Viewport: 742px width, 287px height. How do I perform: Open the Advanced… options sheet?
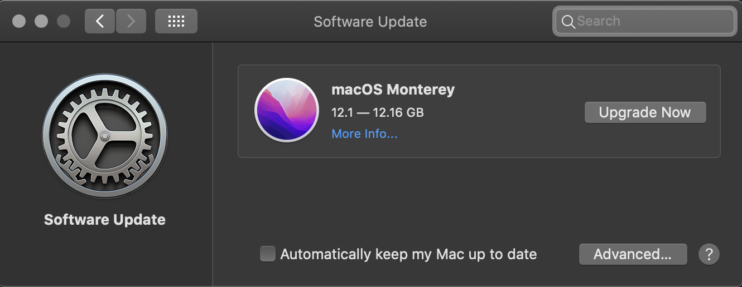click(633, 254)
